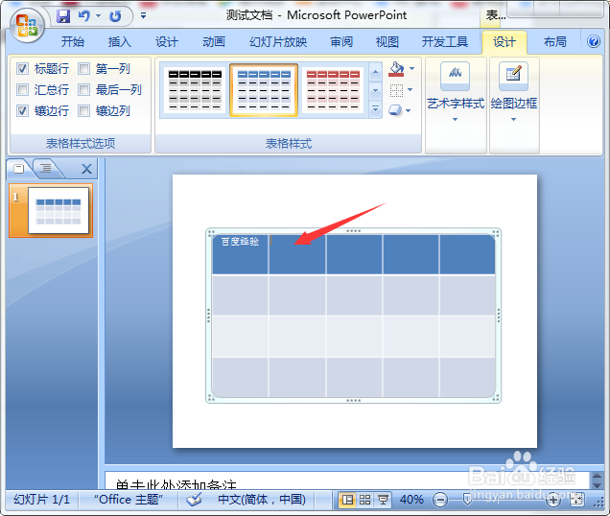Open the 开发工具 tab

[x=445, y=41]
